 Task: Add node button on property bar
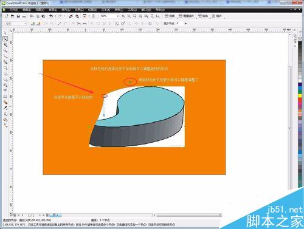coord(33,24)
